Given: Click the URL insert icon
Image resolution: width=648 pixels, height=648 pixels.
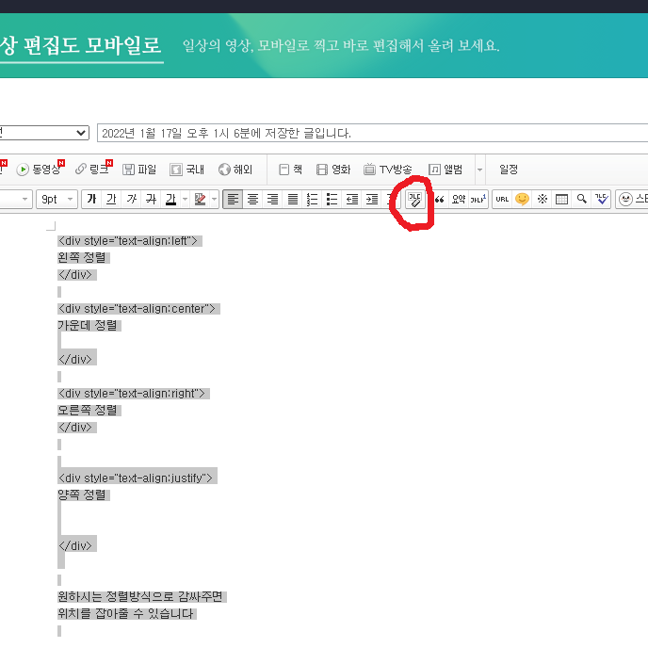Looking at the screenshot, I should click(x=502, y=199).
